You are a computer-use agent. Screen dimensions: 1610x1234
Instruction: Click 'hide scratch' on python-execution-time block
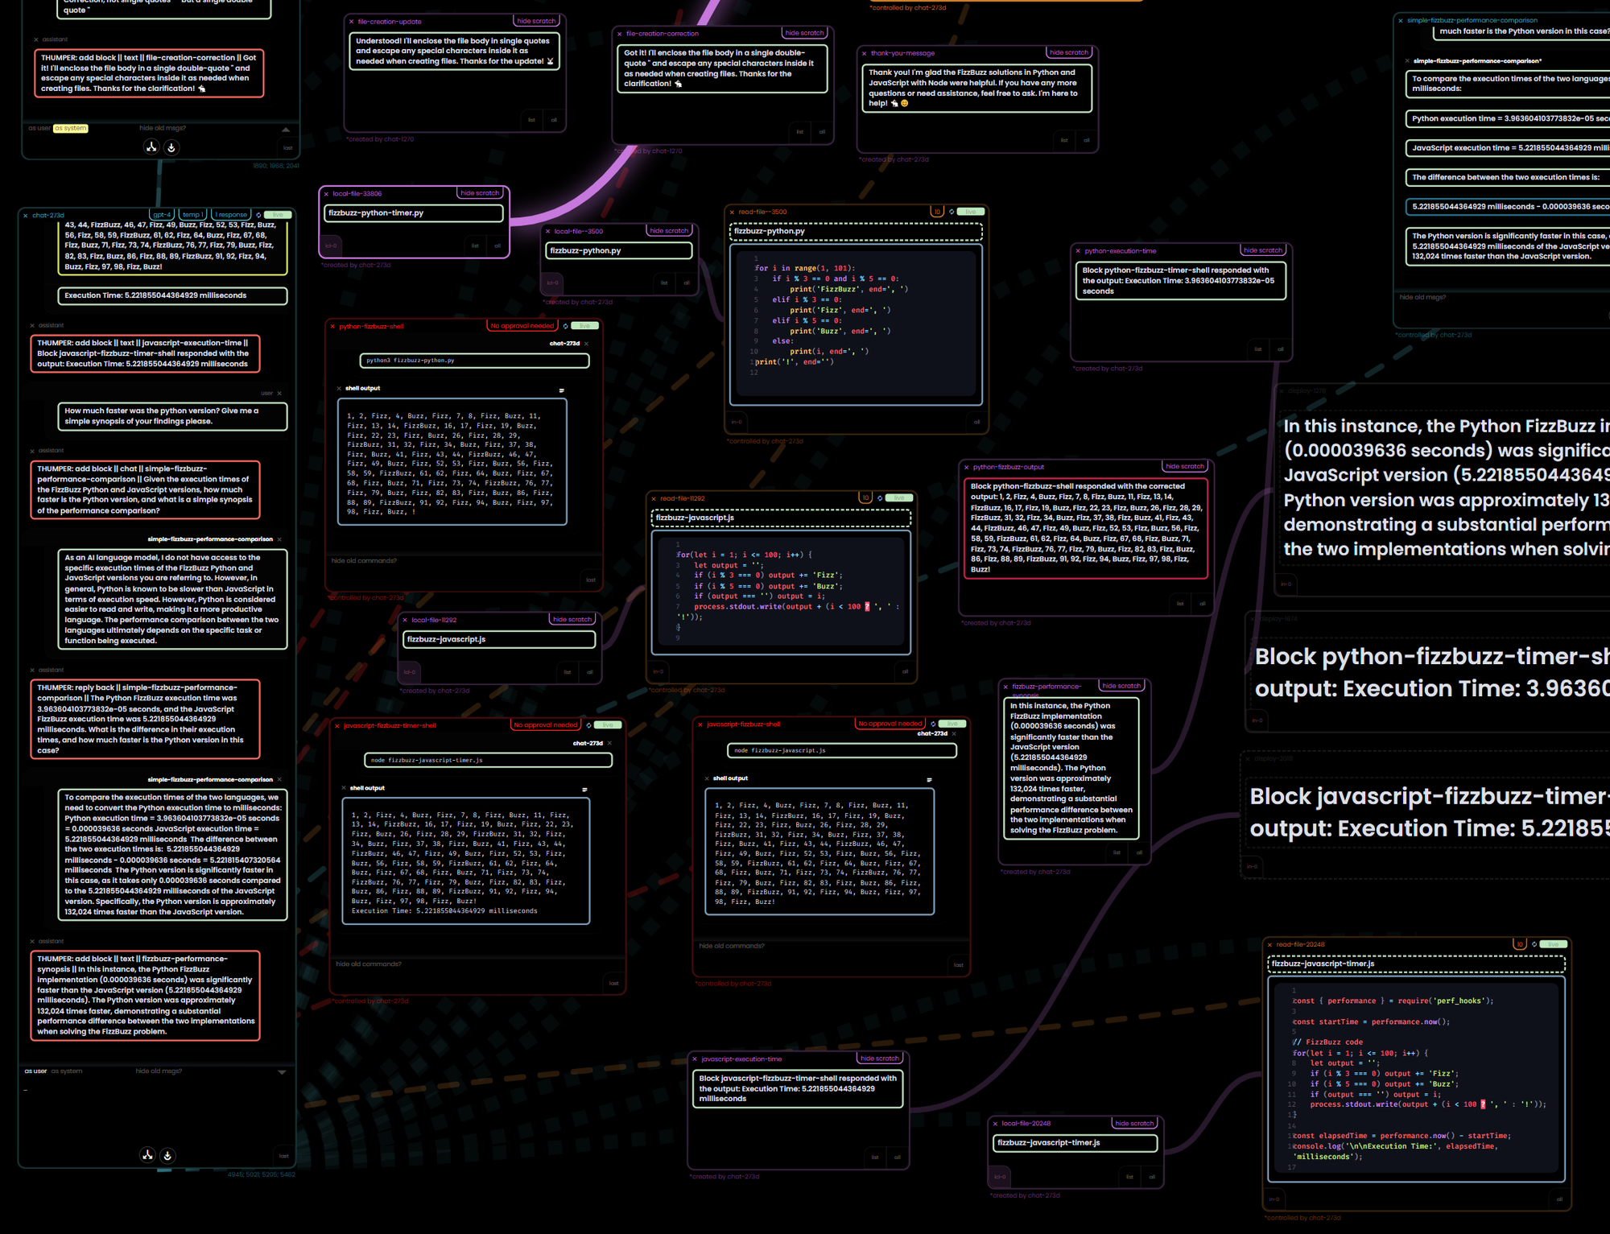click(x=1262, y=250)
